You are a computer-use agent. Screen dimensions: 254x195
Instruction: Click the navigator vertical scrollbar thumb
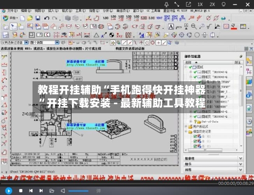[241, 90]
